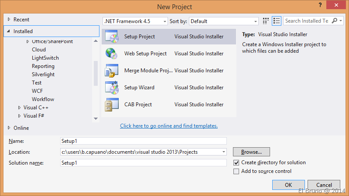Click the search magnifier icon

pos(335,21)
